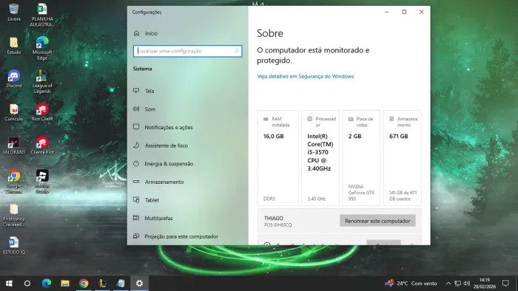518x291 pixels.
Task: Follow Veja detalhes em Segurança do Windows link
Action: 305,76
